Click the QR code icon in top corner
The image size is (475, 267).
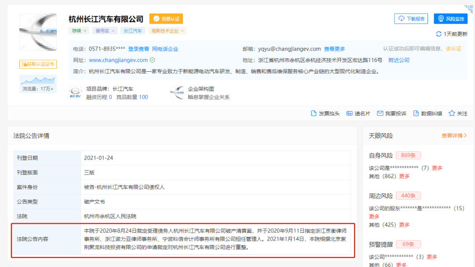point(469,8)
